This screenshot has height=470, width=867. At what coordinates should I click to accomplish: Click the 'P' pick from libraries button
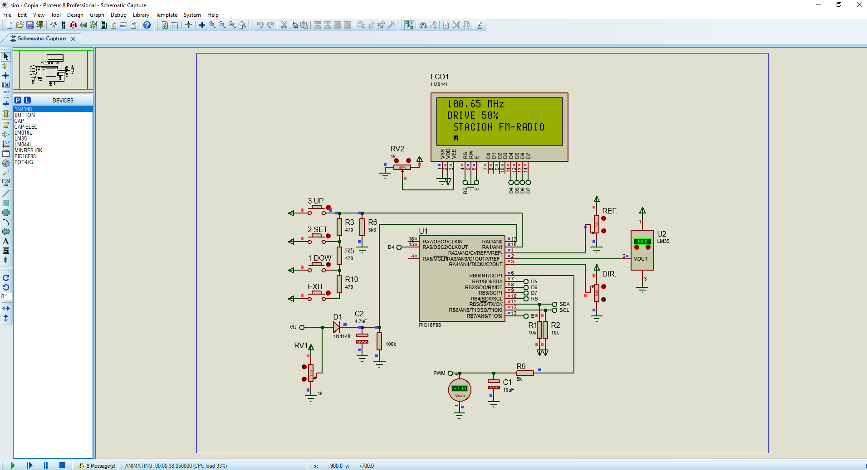pos(18,100)
